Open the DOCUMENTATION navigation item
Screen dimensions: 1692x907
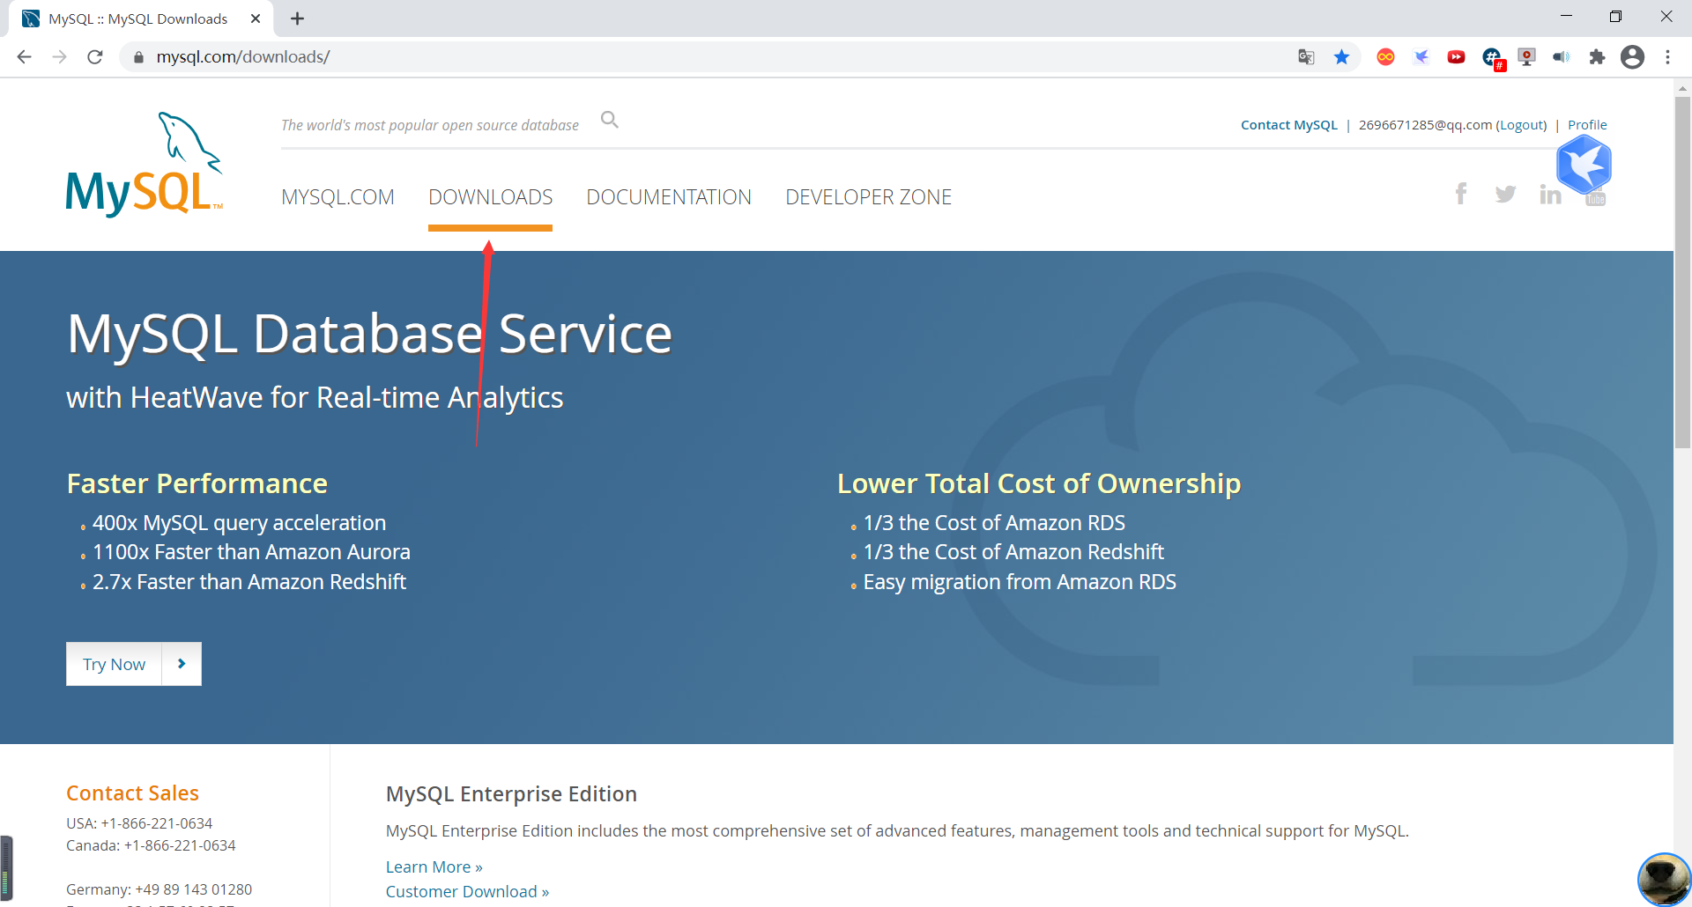(x=669, y=197)
